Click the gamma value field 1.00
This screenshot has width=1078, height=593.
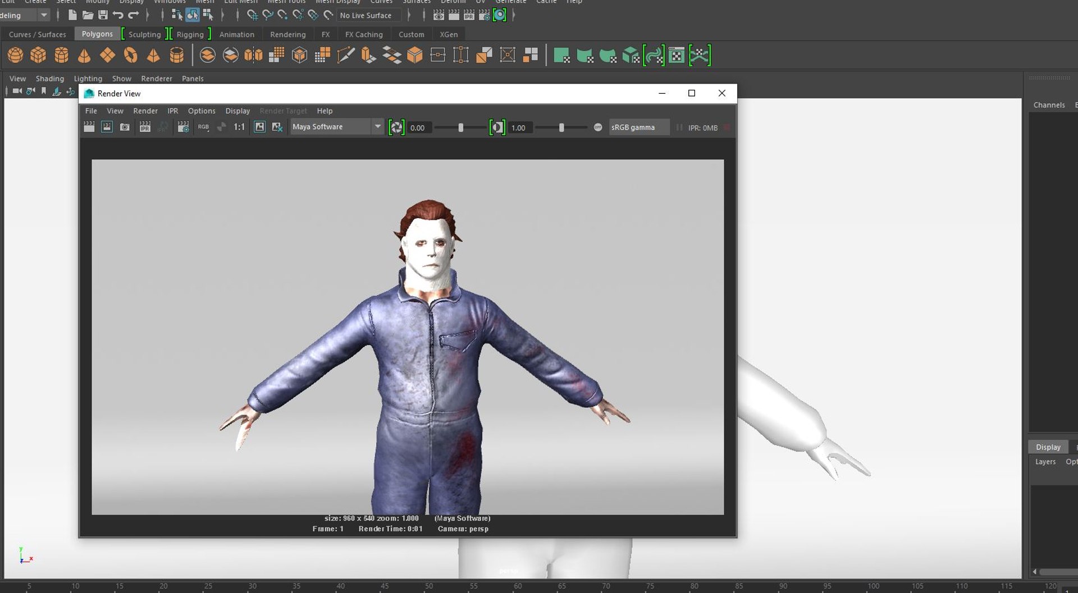519,128
